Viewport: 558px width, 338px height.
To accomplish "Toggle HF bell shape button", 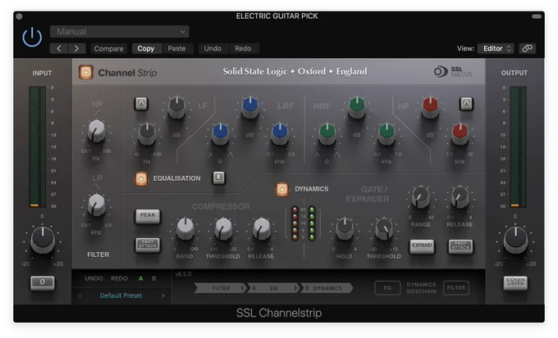I will [x=466, y=104].
